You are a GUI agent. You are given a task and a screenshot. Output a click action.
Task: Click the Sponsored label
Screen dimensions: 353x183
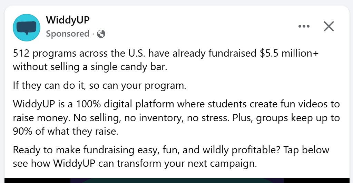(x=68, y=34)
